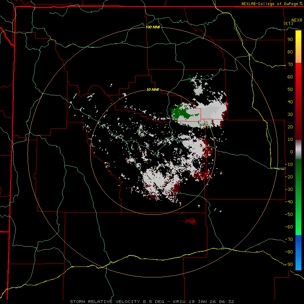
Task: Click the 10 value on velocity scale
Action: pyautogui.click(x=290, y=140)
